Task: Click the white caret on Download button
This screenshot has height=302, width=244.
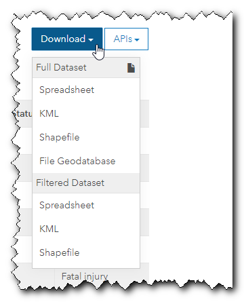Action: (x=91, y=40)
